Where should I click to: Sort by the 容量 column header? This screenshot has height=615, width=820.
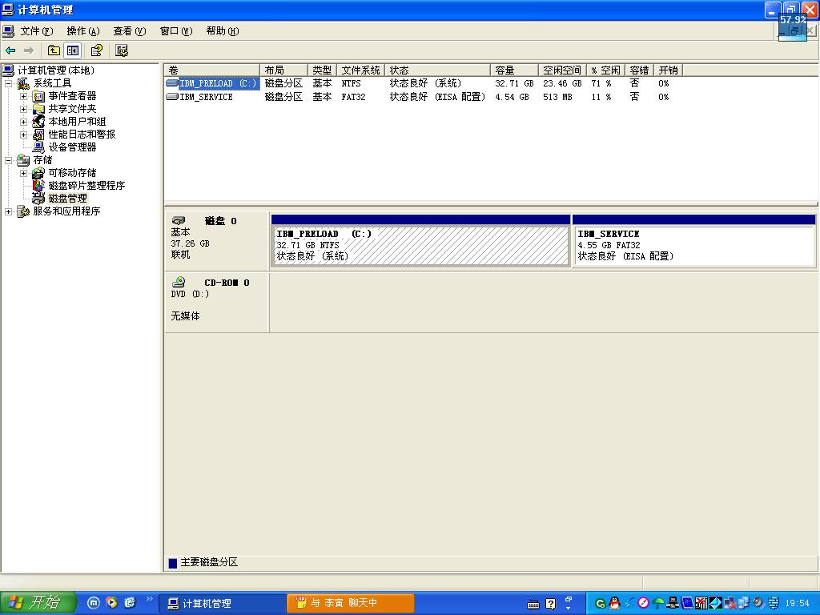click(x=514, y=70)
